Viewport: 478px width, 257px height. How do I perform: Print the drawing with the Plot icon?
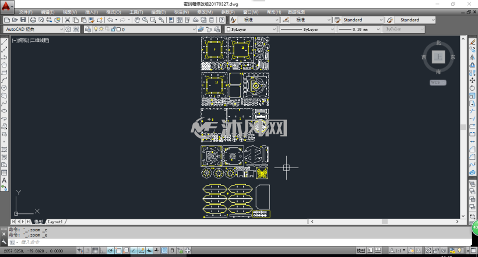coord(33,20)
